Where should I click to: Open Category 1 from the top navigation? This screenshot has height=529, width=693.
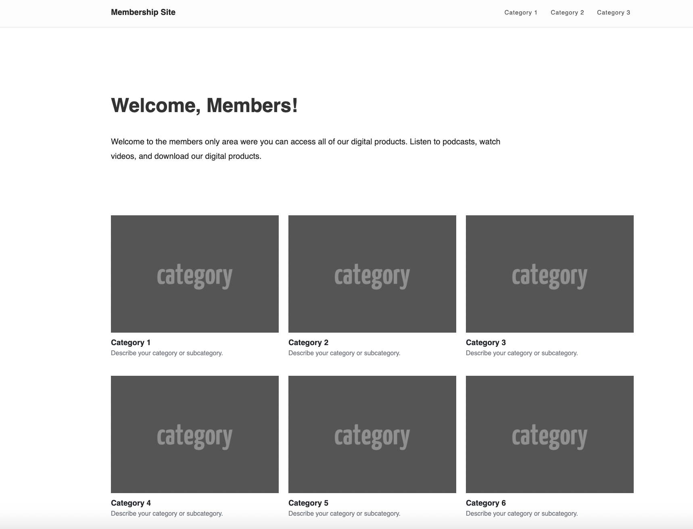point(521,12)
